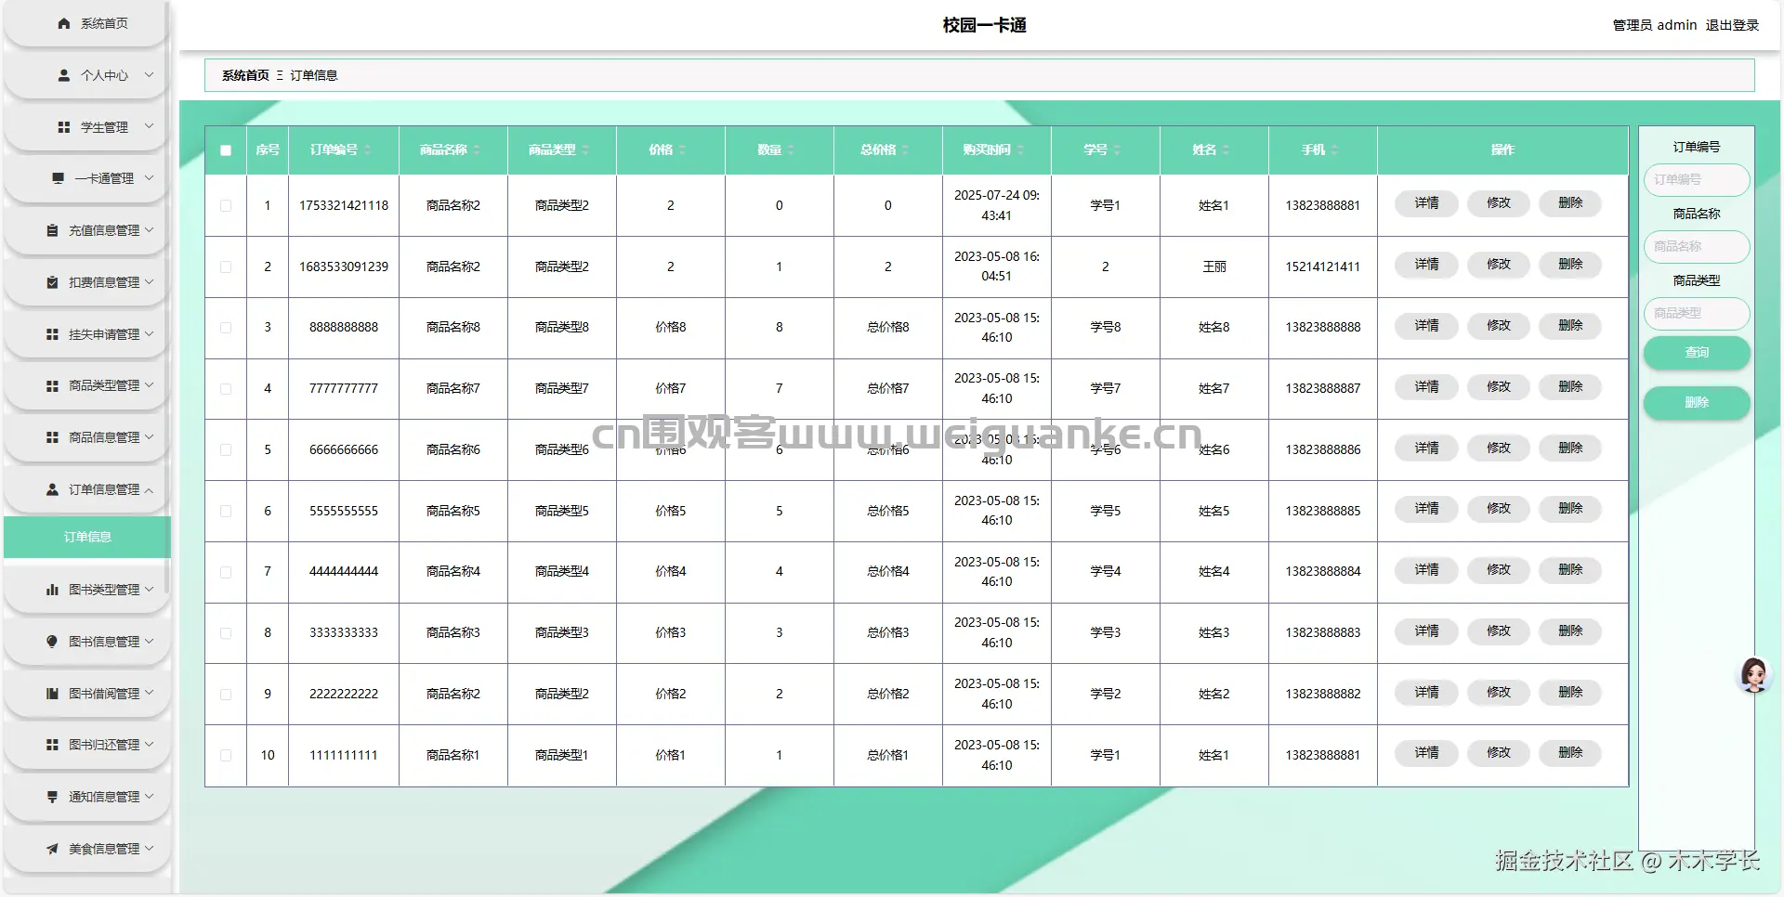
Task: View 详情 for order 1753321421118
Action: [1426, 203]
